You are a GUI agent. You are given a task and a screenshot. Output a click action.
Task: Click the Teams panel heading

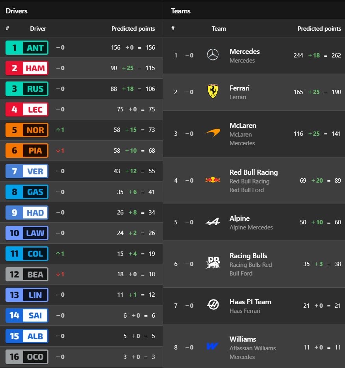coord(181,11)
